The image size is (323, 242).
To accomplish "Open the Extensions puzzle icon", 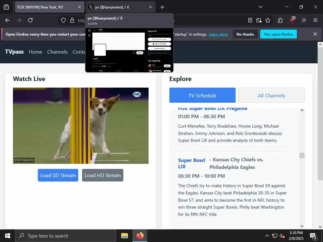I will pos(280,20).
